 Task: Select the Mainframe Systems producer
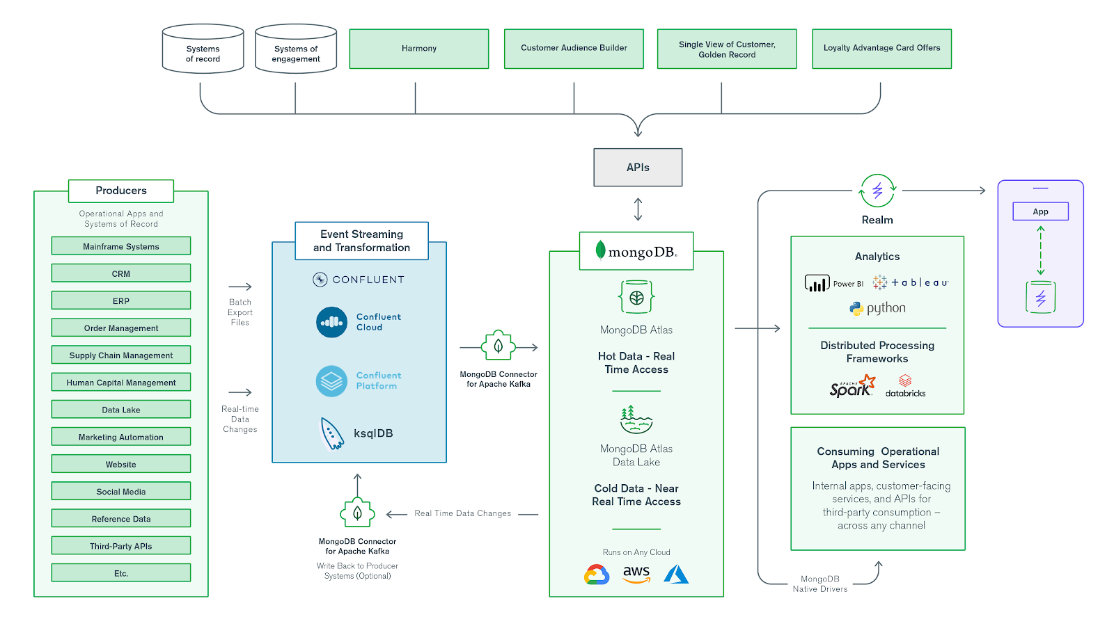[x=121, y=246]
